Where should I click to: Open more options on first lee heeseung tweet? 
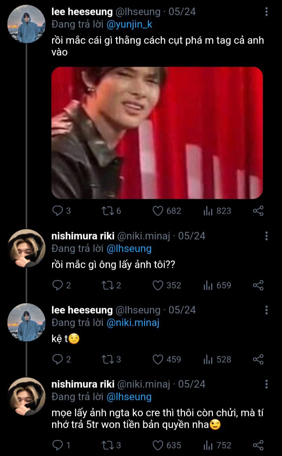click(266, 12)
